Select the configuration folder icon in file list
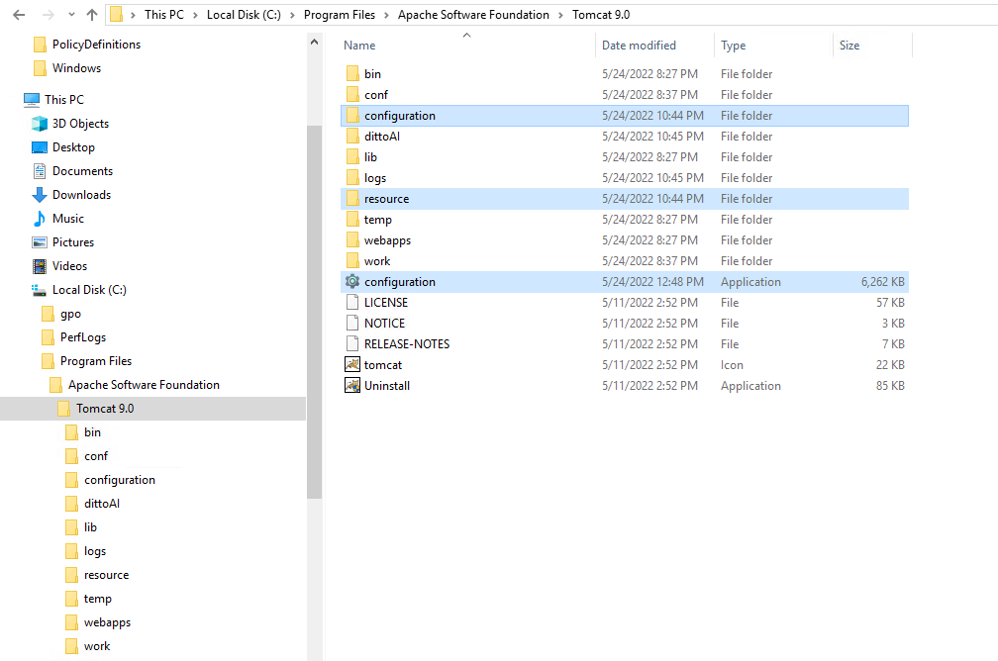 pos(352,116)
